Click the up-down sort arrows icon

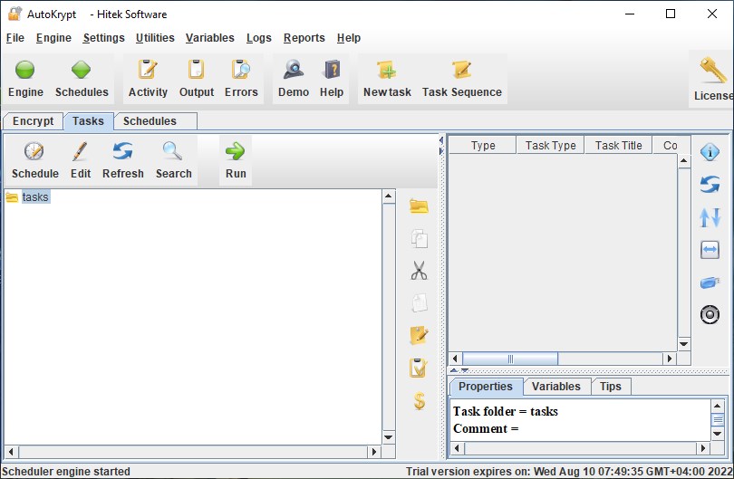(710, 217)
